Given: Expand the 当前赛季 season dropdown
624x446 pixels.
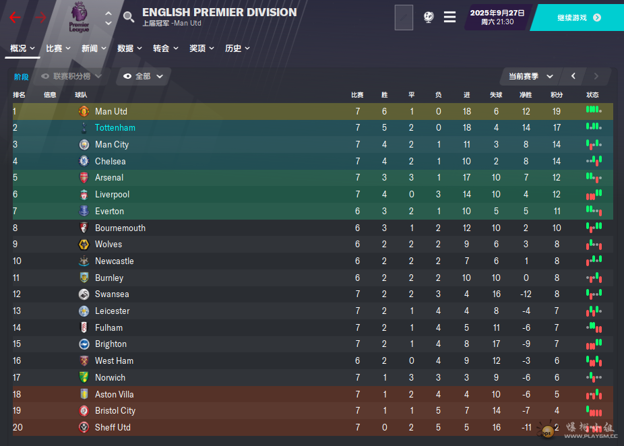Looking at the screenshot, I should click(531, 76).
